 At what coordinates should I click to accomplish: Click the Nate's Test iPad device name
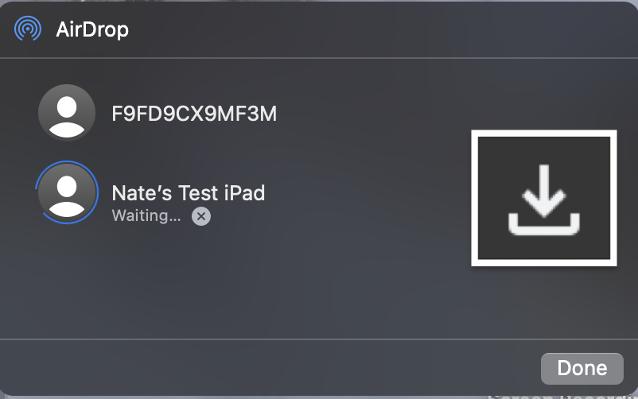(188, 192)
